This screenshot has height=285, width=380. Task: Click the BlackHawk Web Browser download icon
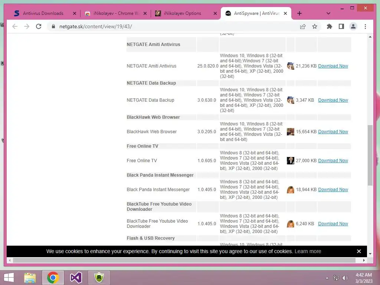[x=290, y=132]
